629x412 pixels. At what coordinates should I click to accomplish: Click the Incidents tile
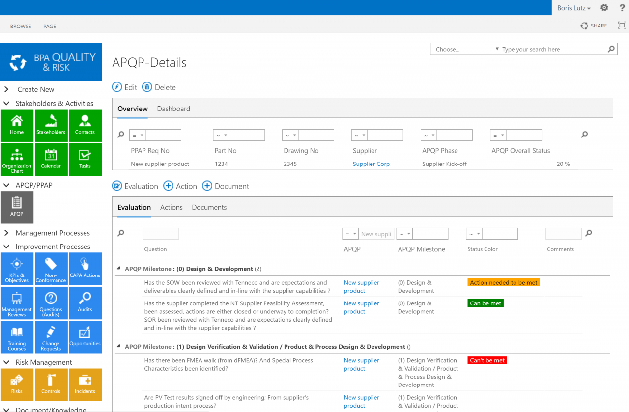click(x=85, y=385)
